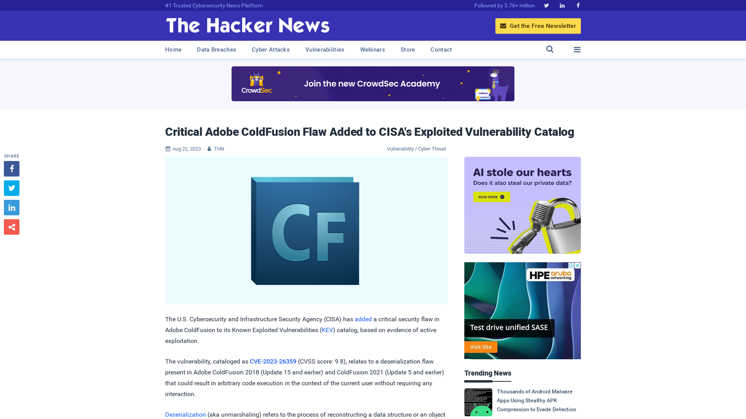
Task: Click Get the Free Newsletter button
Action: (x=538, y=26)
